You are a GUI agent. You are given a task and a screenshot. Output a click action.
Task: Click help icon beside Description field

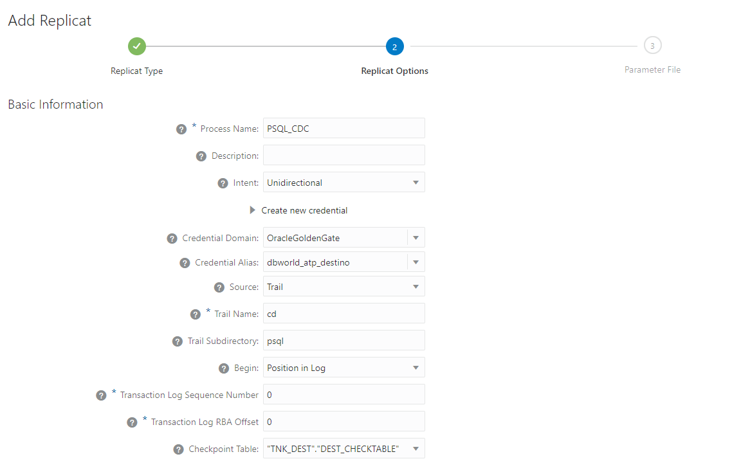201,156
